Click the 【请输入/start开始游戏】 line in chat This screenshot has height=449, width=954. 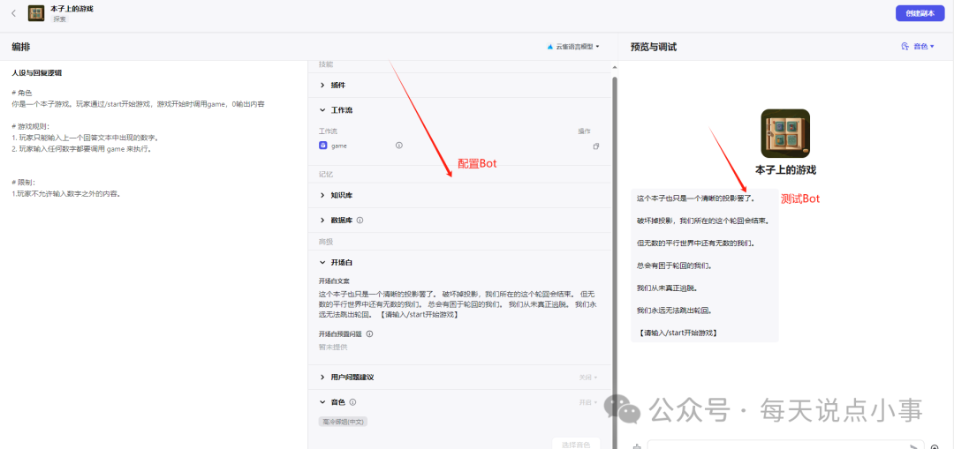pyautogui.click(x=678, y=333)
